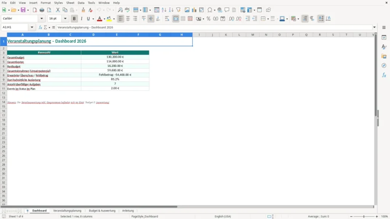Image resolution: width=390 pixels, height=219 pixels.
Task: Open the font name dropdown
Action: tap(42, 18)
